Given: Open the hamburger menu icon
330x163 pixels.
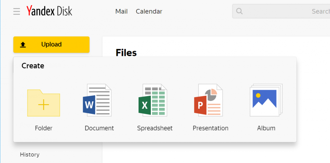Looking at the screenshot, I should 17,11.
